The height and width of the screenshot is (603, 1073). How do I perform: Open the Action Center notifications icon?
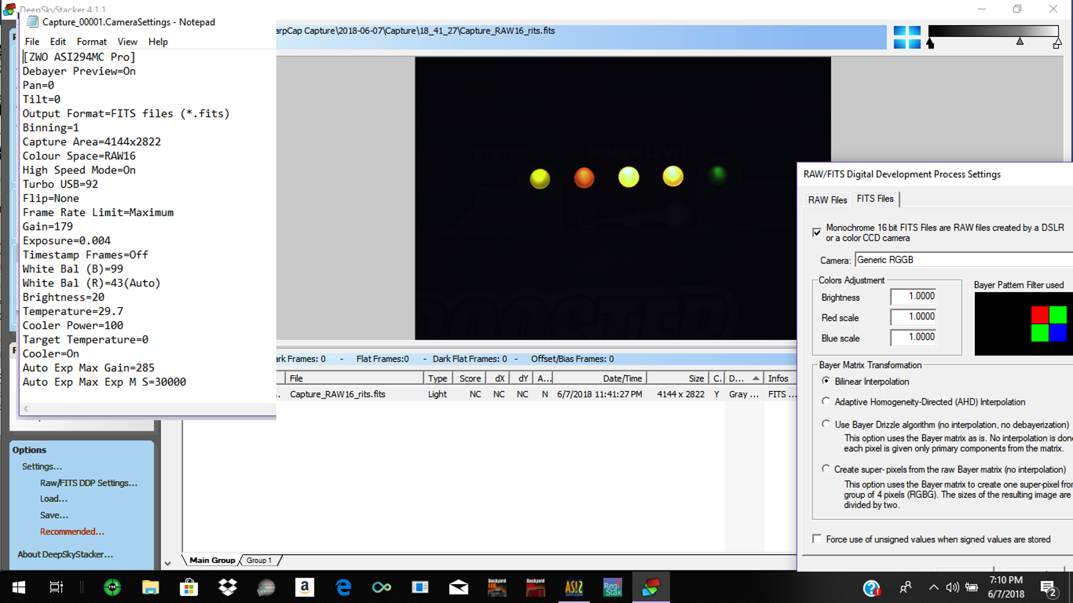coord(1048,588)
